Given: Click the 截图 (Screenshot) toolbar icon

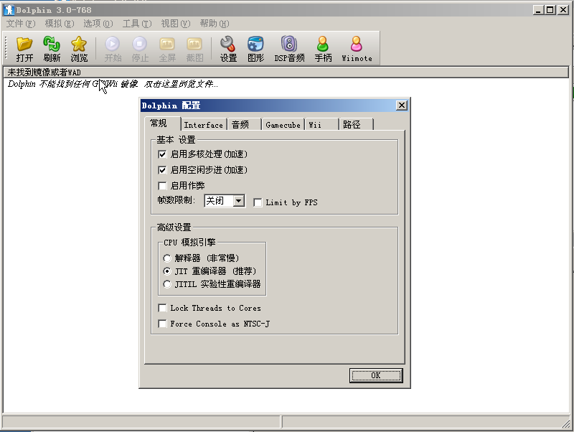Looking at the screenshot, I should pos(194,49).
